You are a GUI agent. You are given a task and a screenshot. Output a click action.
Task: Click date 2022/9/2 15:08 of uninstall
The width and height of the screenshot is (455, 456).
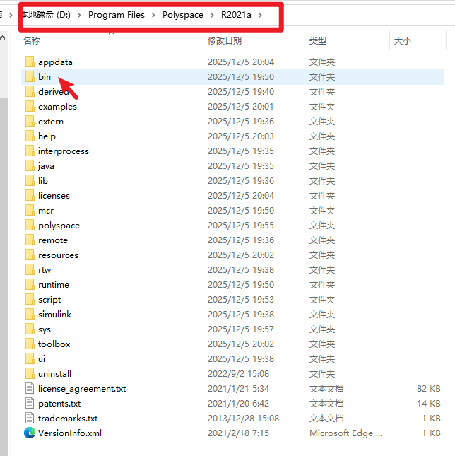(x=238, y=374)
